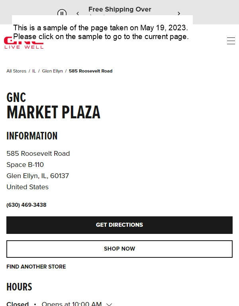Click the Get Directions button
239x306 pixels.
[119, 225]
